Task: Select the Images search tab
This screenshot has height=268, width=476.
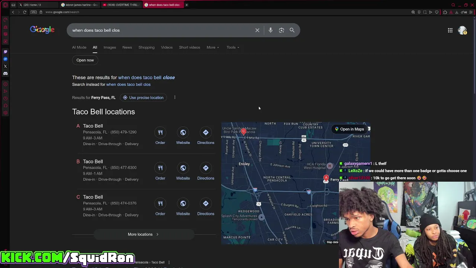Action: coord(110,47)
